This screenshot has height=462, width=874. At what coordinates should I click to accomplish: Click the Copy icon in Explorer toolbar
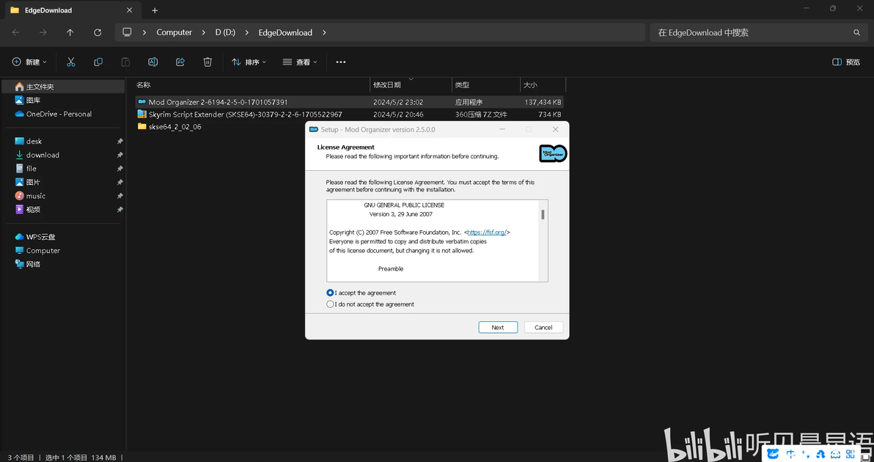(98, 62)
